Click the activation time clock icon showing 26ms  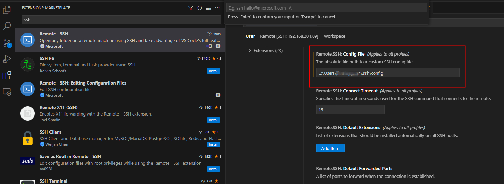click(x=209, y=34)
